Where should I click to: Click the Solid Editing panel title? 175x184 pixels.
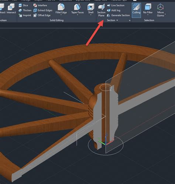pyautogui.click(x=56, y=20)
